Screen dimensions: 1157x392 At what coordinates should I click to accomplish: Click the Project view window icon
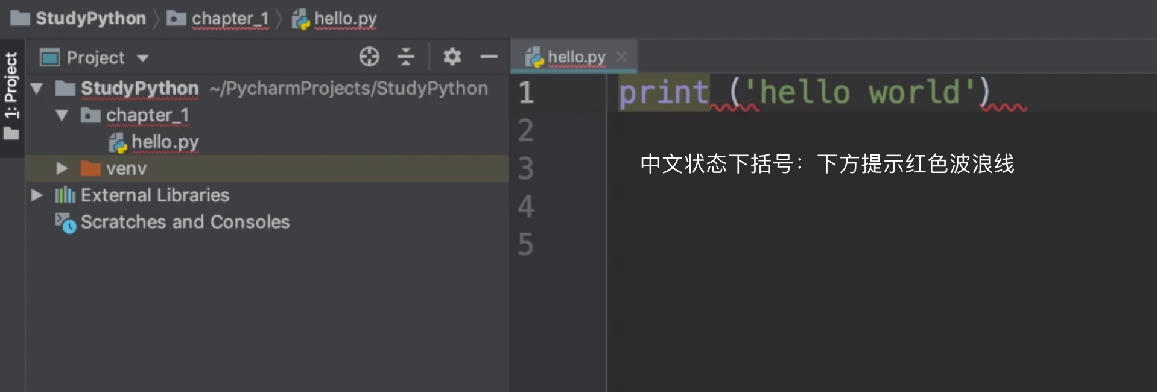[x=49, y=58]
